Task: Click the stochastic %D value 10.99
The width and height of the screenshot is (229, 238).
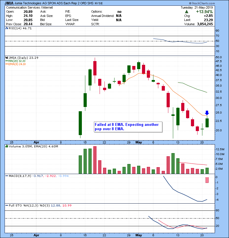Action: 67,205
